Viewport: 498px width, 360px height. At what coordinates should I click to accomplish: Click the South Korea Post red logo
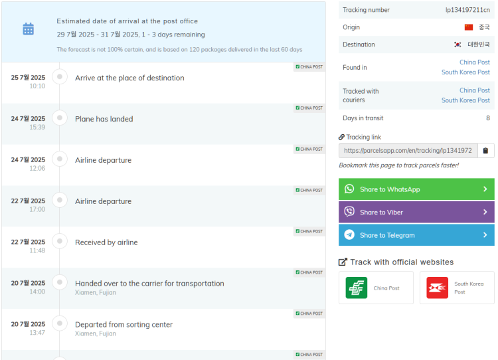[438, 288]
